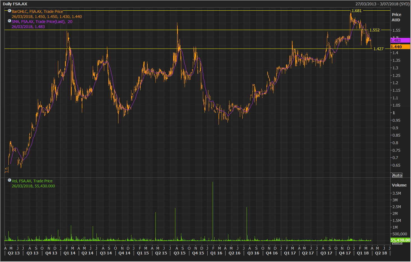Click the 'Q3 14' quarter label

coord(106,253)
